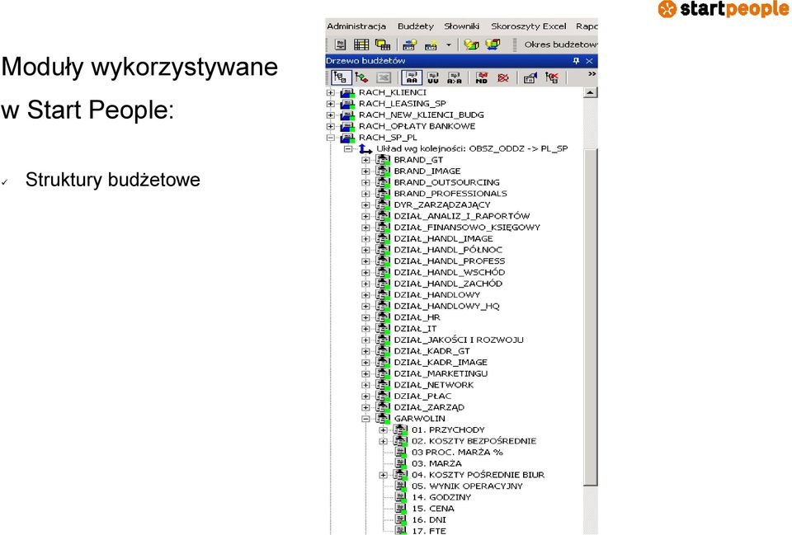The height and width of the screenshot is (535, 792).
Task: Open the Administracja menu
Action: point(356,26)
